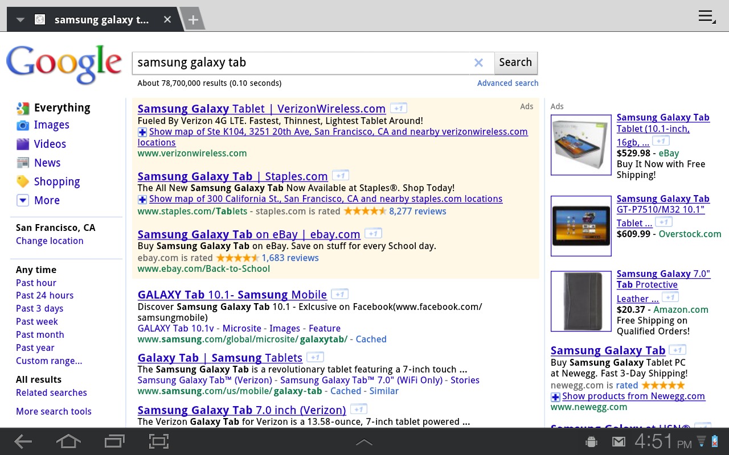This screenshot has height=455, width=729.
Task: Open Staples 8,277 reviews link
Action: coord(417,211)
